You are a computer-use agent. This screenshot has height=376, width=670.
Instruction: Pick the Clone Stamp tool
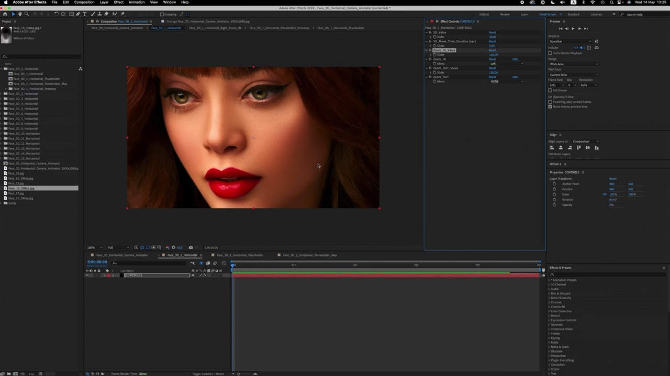pyautogui.click(x=99, y=14)
